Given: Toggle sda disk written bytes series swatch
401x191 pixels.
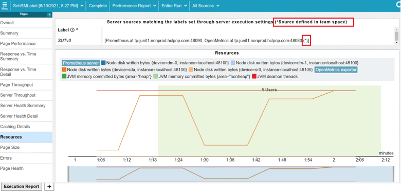Looking at the screenshot, I should tap(64, 70).
